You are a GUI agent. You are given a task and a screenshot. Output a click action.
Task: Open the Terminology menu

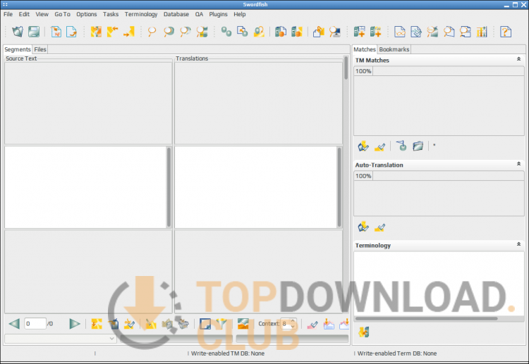tap(141, 14)
